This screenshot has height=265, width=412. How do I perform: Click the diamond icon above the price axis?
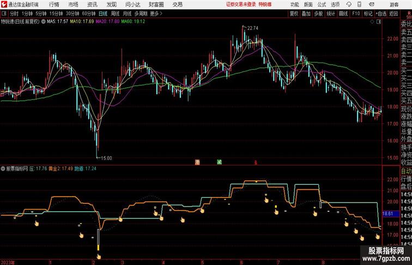(372, 22)
